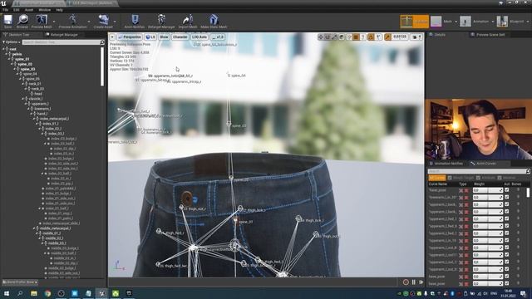Click the Save toolbar icon
The height and width of the screenshot is (299, 532).
pos(7,22)
